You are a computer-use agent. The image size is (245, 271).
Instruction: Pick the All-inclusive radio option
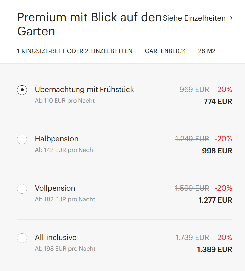22,238
